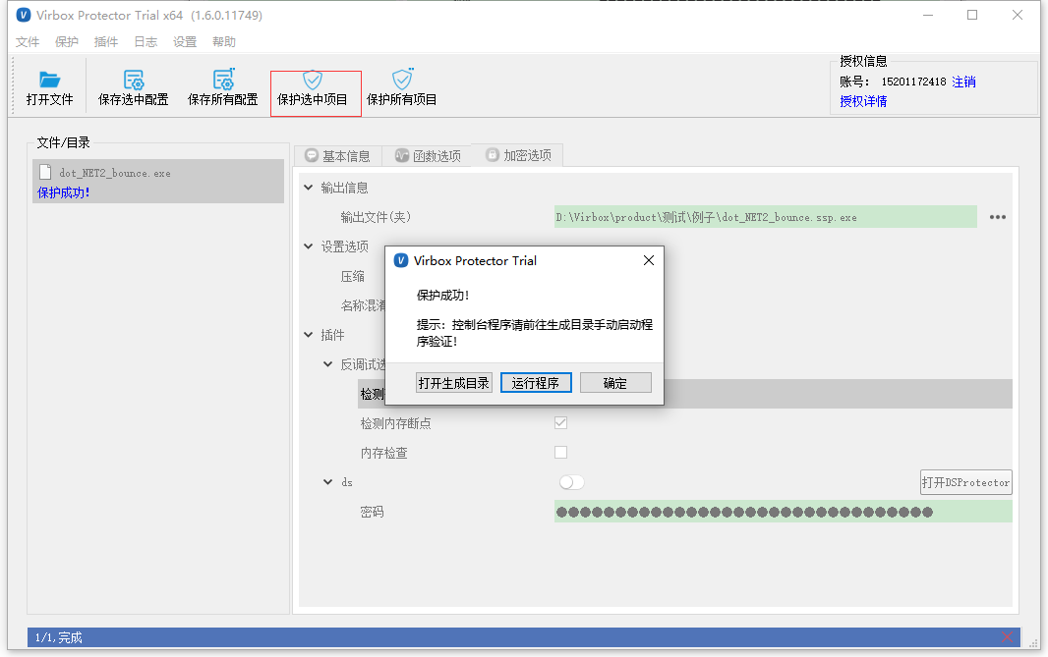Click the 保护成功! status under the file
Image resolution: width=1048 pixels, height=657 pixels.
point(64,192)
